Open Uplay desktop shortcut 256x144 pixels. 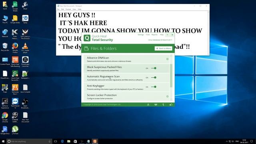[x=25, y=19]
